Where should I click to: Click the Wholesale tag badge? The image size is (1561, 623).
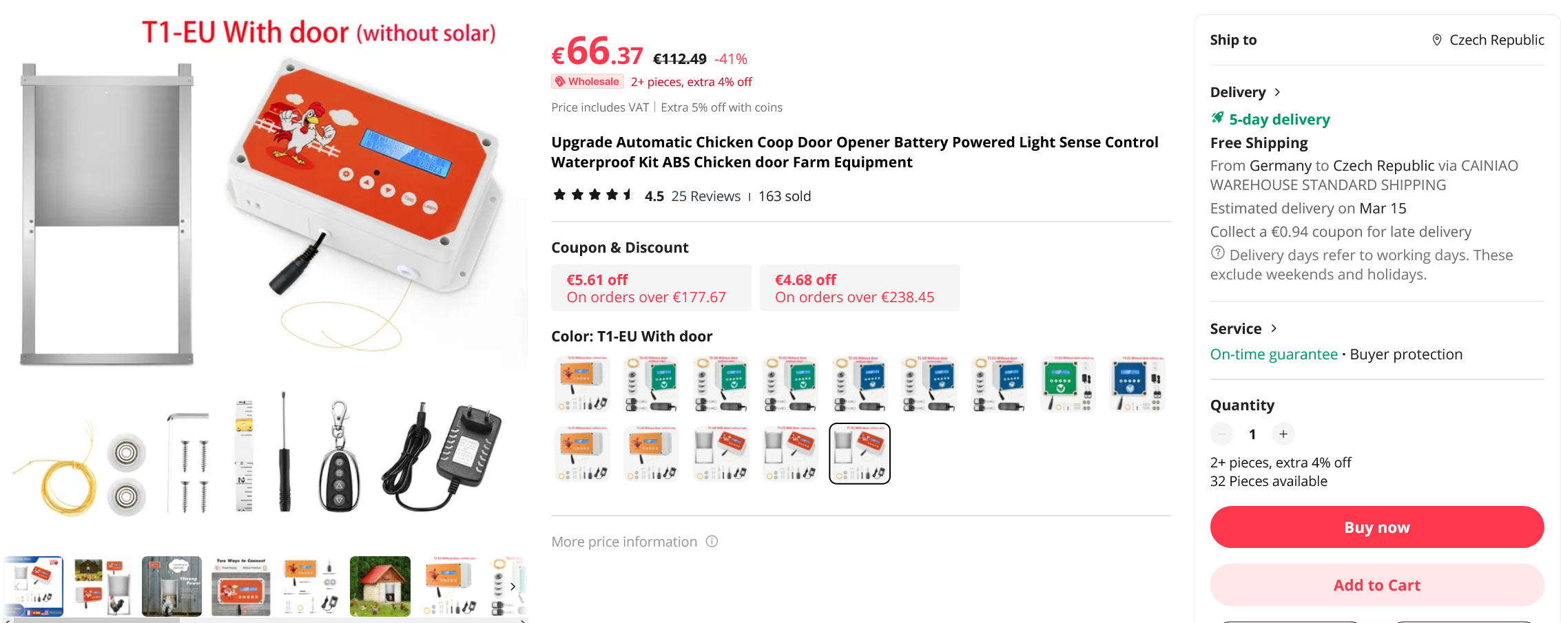click(588, 82)
